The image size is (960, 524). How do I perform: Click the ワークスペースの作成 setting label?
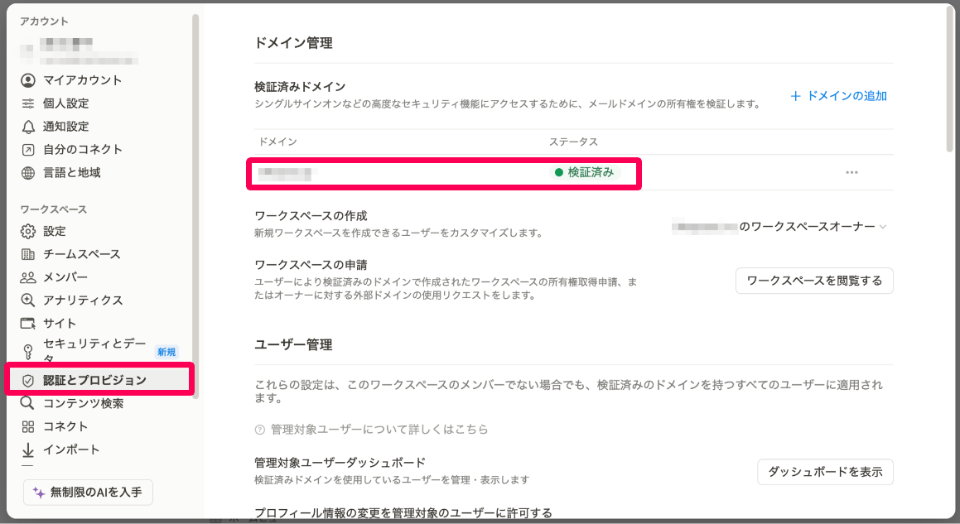tap(311, 216)
